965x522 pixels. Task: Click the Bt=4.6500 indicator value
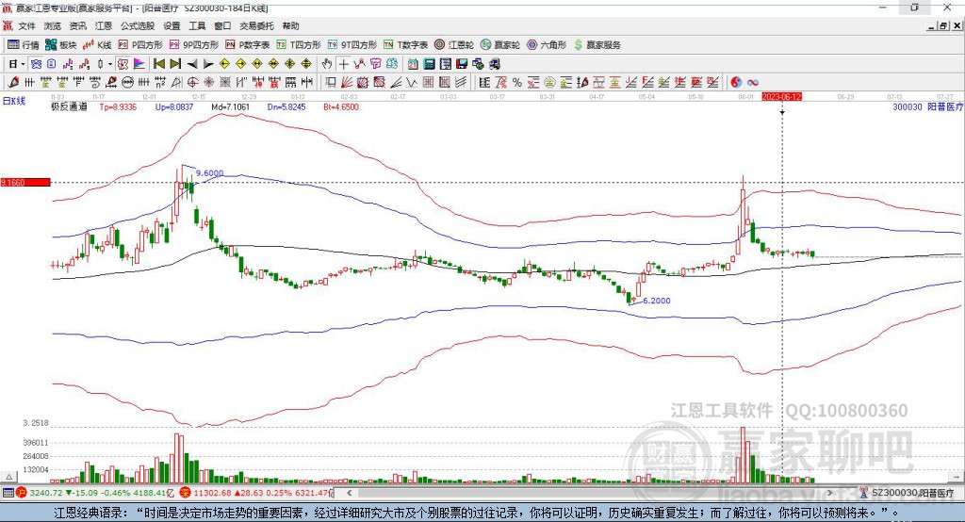tap(341, 106)
